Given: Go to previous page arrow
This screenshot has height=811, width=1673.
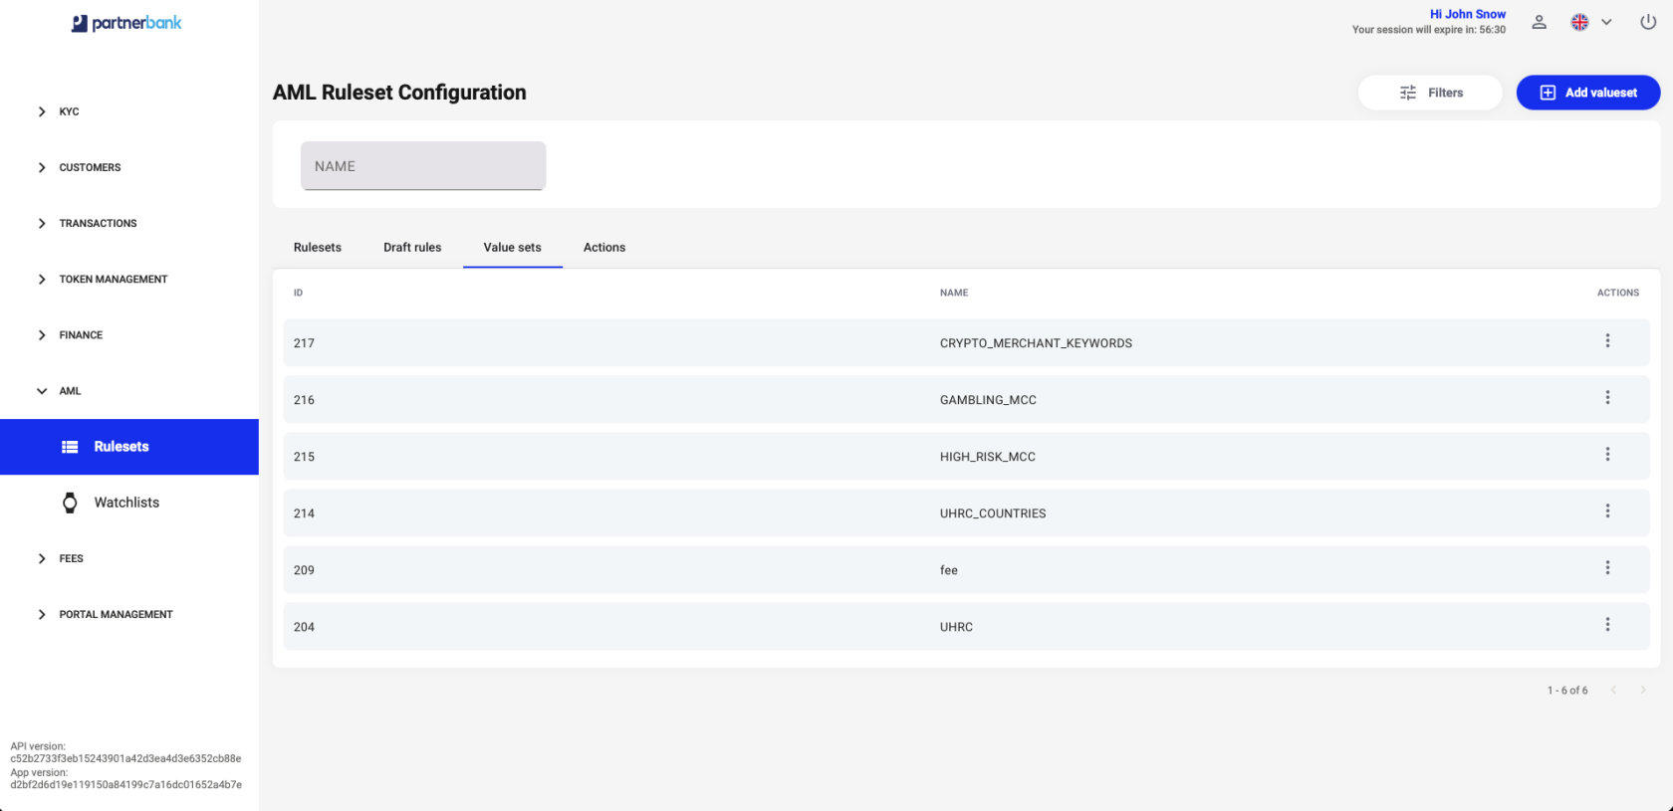Looking at the screenshot, I should pos(1613,690).
